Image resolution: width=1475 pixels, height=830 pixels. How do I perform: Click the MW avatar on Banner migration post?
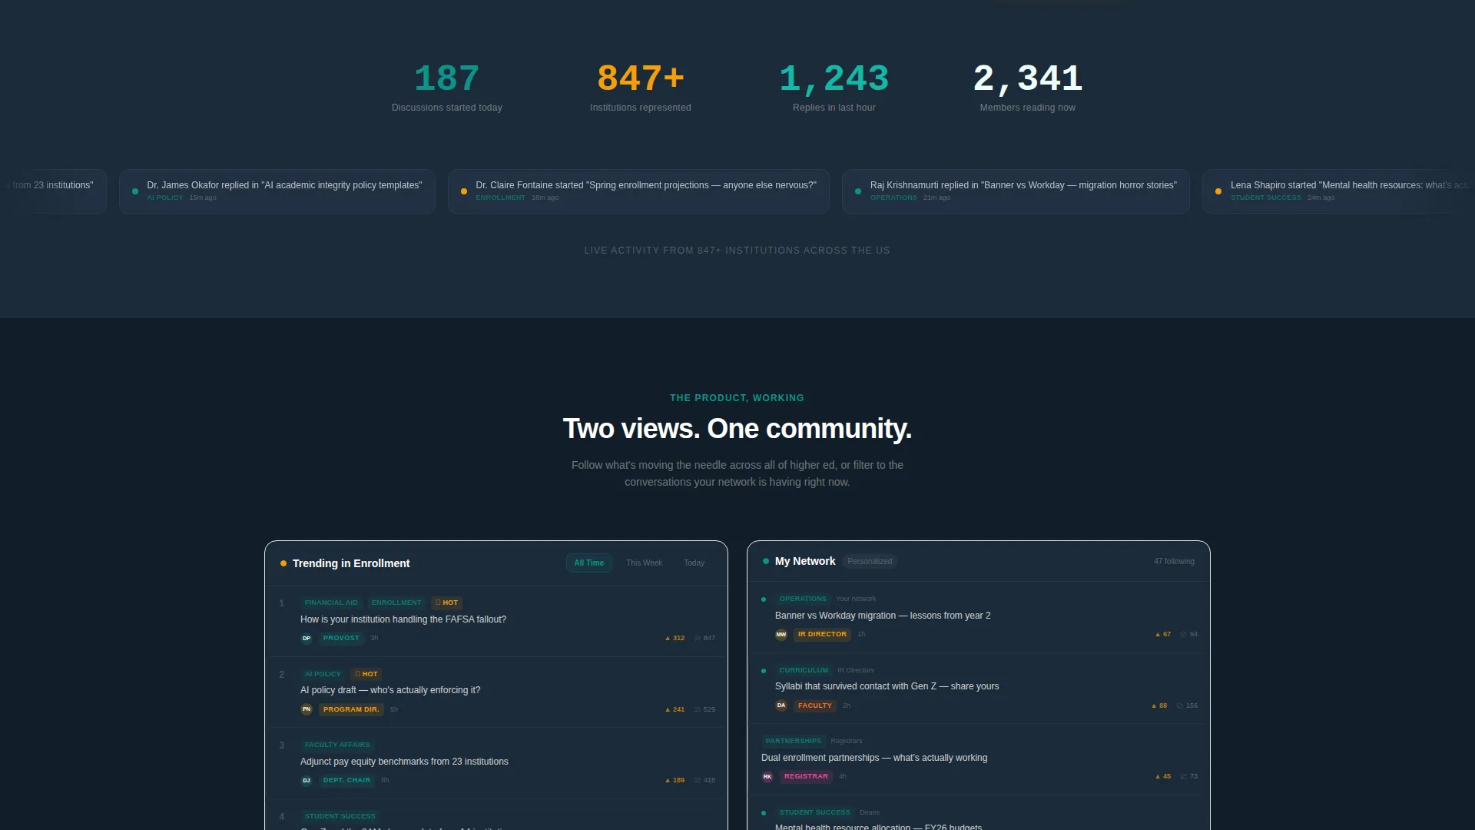click(x=781, y=634)
